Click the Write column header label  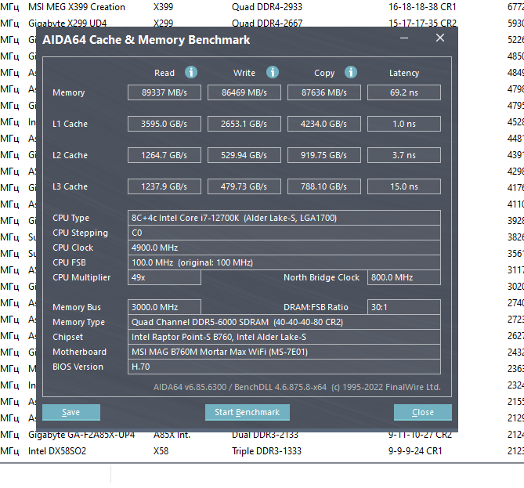coord(244,73)
